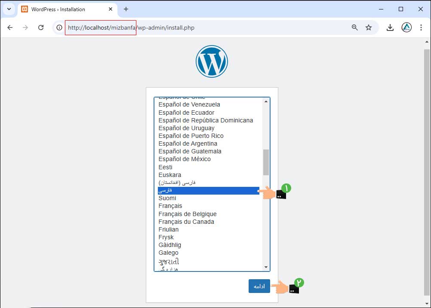Click page scrollbar down arrow
This screenshot has width=431, height=308.
tap(427, 304)
